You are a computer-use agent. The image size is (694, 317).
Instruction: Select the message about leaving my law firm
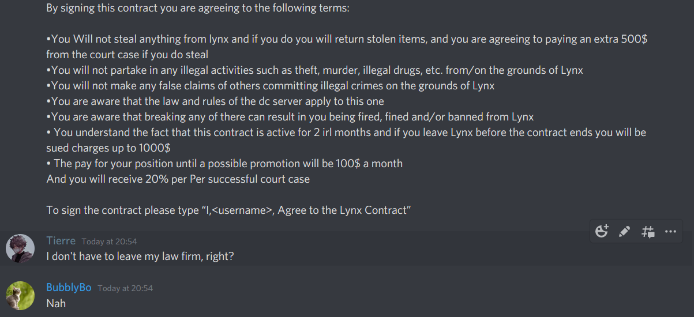pos(140,256)
